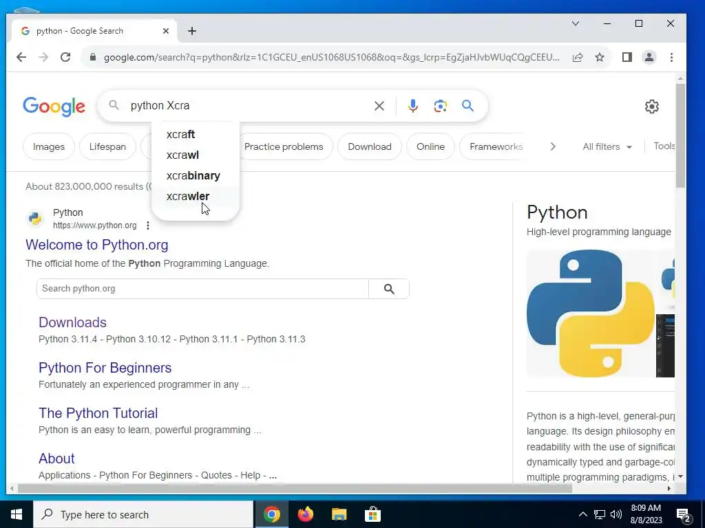Image resolution: width=705 pixels, height=528 pixels.
Task: Share this page from the address bar
Action: tap(578, 57)
